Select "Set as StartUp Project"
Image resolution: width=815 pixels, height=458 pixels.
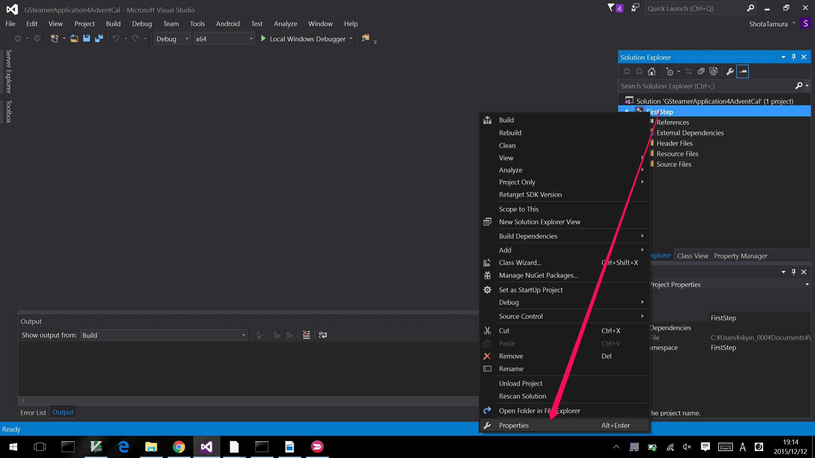pyautogui.click(x=531, y=290)
